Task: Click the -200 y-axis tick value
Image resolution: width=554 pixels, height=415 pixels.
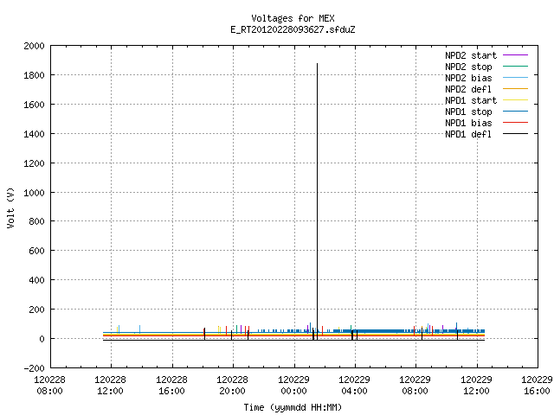Action: tap(34, 368)
